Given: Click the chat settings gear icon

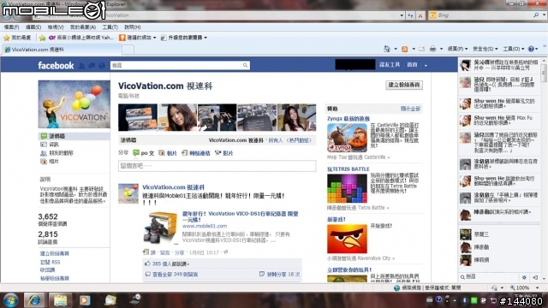Looking at the screenshot, I should [x=524, y=277].
